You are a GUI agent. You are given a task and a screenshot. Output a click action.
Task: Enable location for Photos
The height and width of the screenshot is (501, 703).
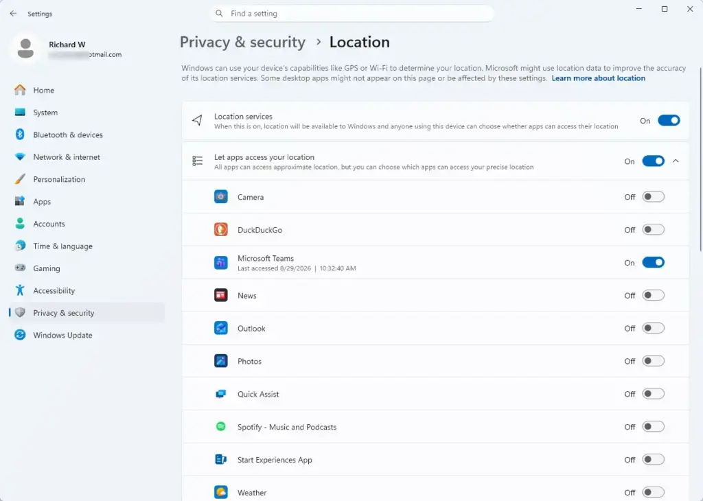653,361
